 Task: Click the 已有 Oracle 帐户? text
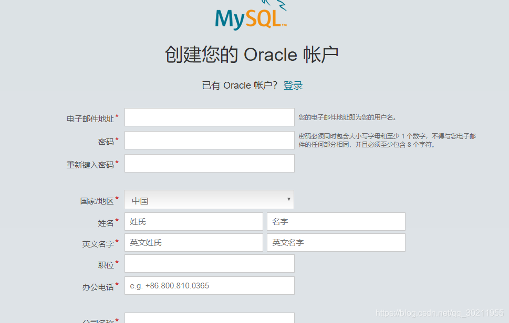tap(240, 85)
